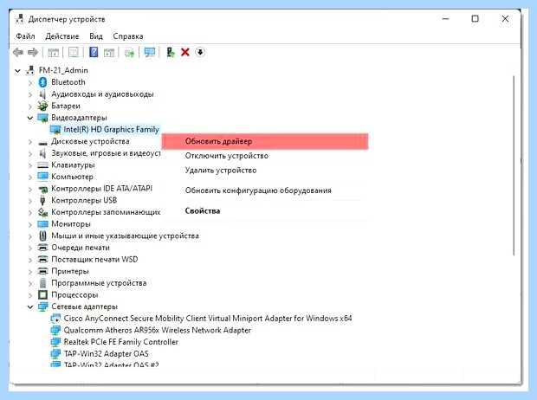Open the Справка menu
The width and height of the screenshot is (537, 400).
(x=127, y=36)
